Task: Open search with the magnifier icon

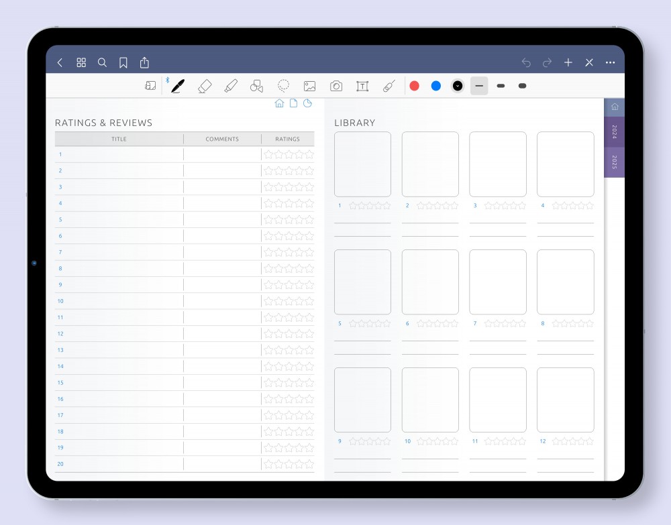Action: (102, 63)
